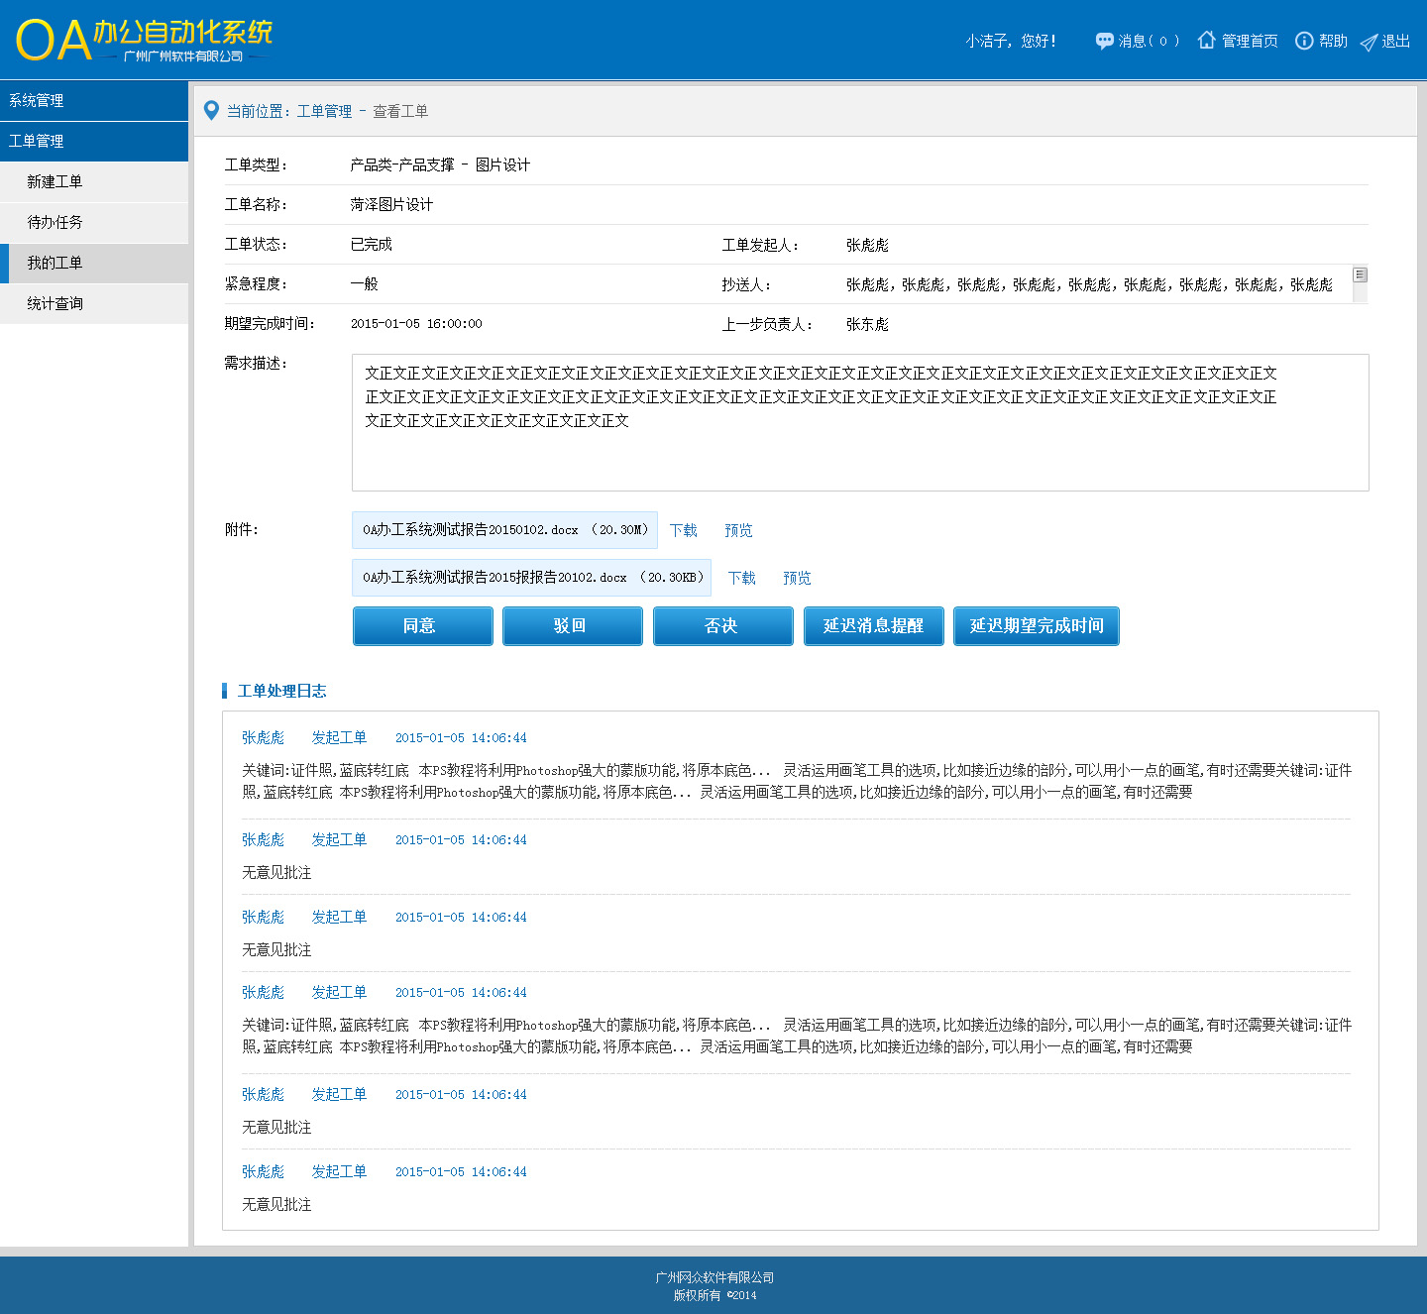Click the 延迟消息提醒 button

(x=873, y=625)
